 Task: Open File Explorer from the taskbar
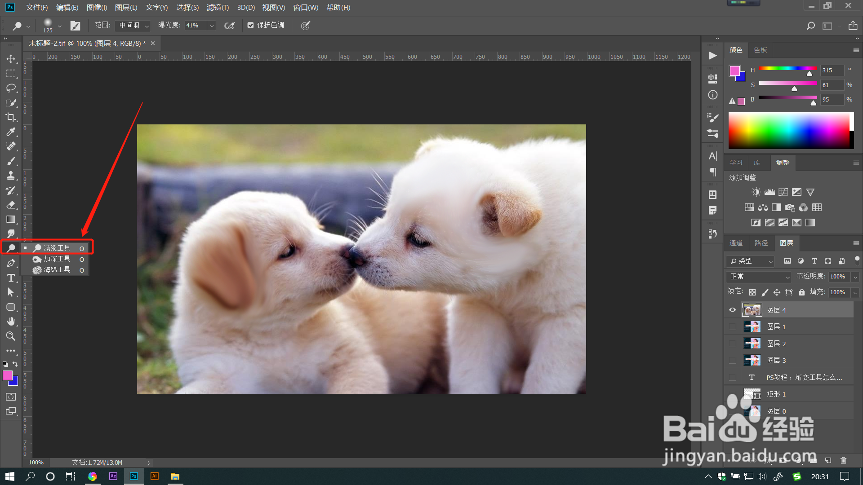175,476
